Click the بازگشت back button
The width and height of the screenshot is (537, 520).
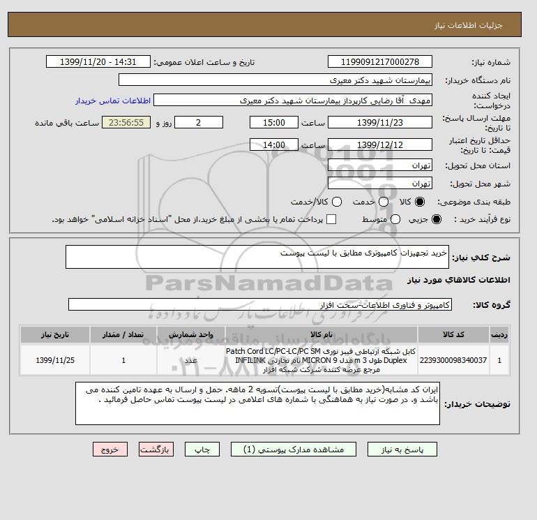156,449
